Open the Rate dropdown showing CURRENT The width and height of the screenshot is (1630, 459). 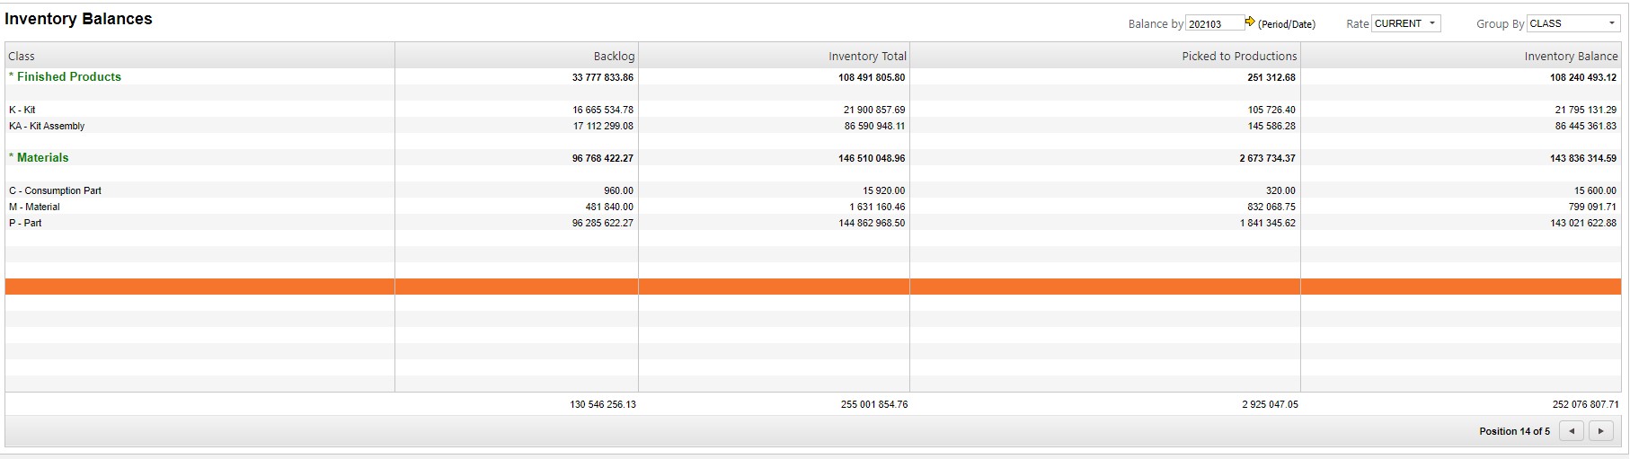(1405, 23)
